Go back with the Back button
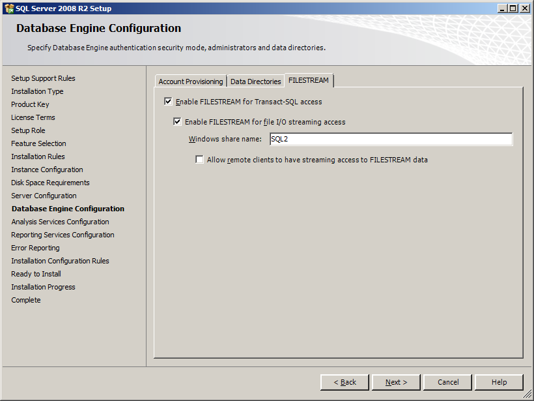This screenshot has height=401, width=534. pos(344,382)
